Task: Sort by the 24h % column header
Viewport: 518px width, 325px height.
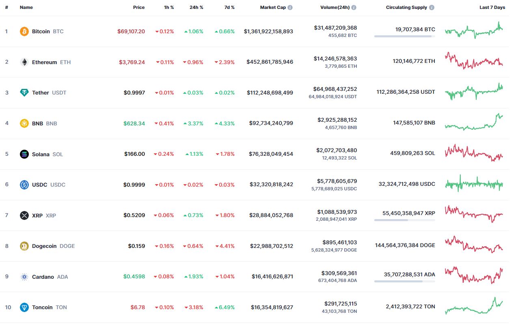Action: point(196,7)
